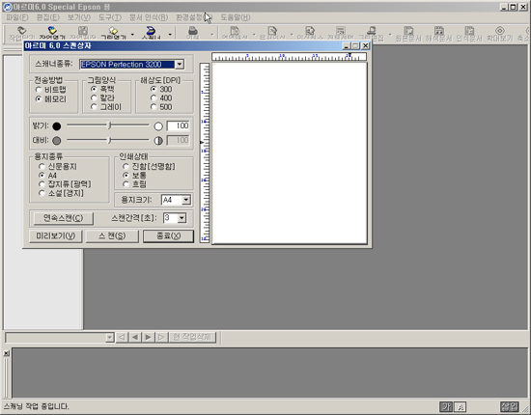The image size is (531, 415).
Task: Expand the arrow next to 인쇄 toolbar button
Action: point(212,34)
